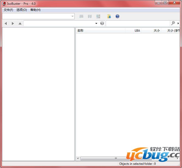Screen dimensions: 182x168
Task: Click the search magnifier icon
Action: 173,23
